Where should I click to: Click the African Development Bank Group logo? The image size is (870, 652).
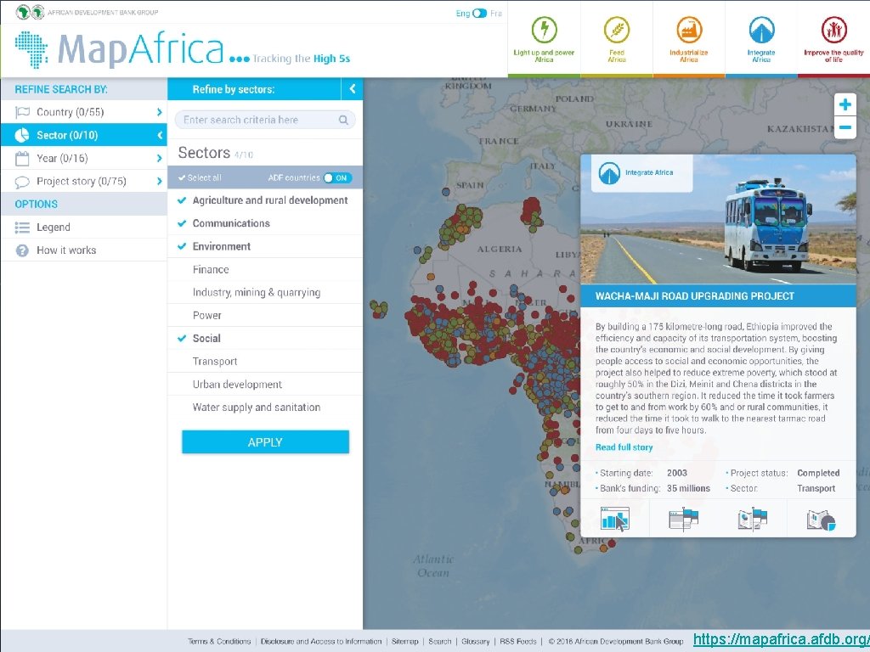click(x=88, y=12)
